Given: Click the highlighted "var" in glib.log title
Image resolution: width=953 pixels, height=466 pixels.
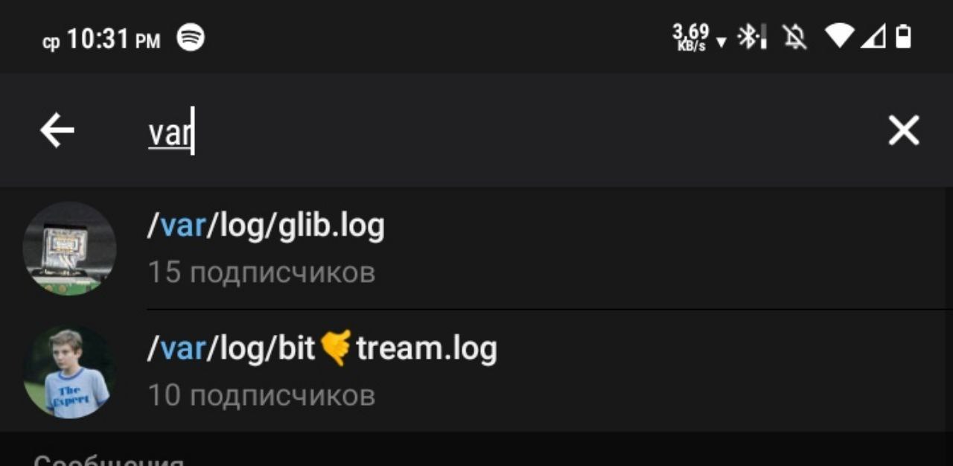Looking at the screenshot, I should click(182, 226).
